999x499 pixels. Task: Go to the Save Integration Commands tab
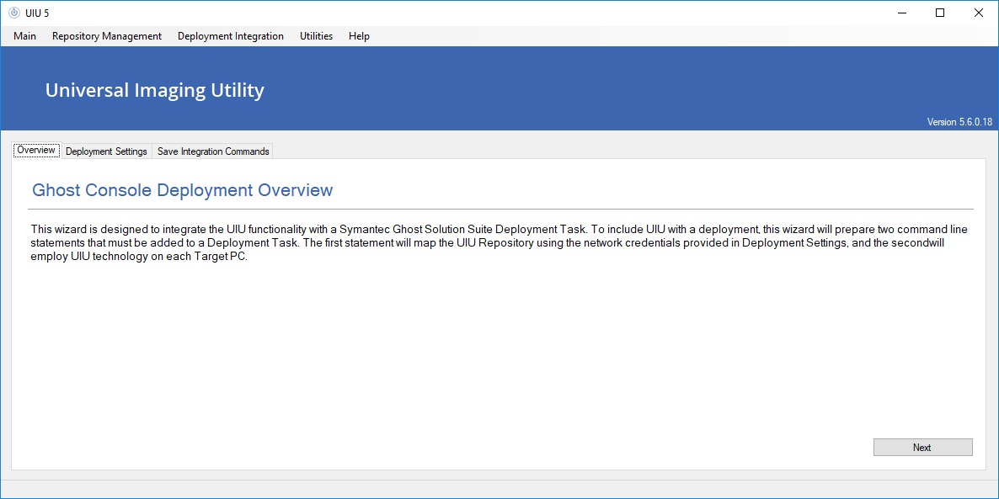tap(213, 151)
